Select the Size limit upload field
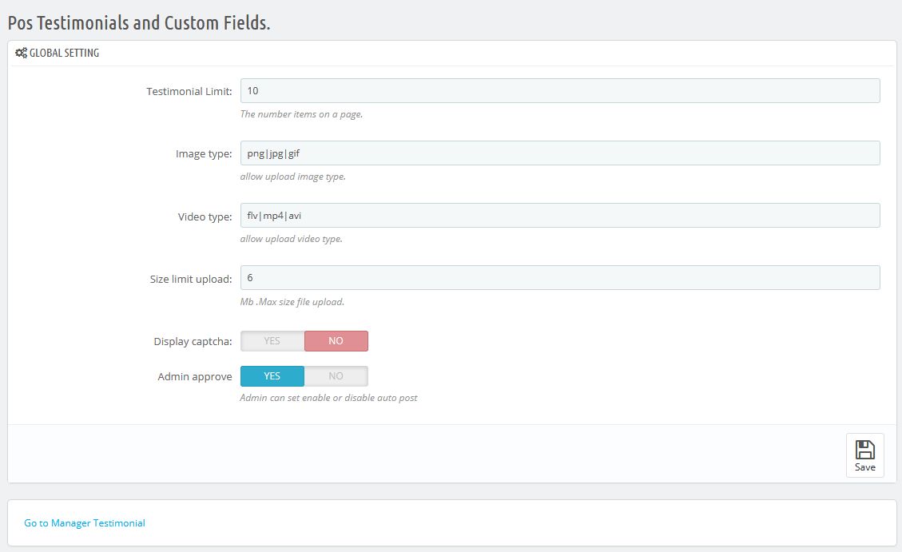The image size is (902, 552). coord(559,277)
